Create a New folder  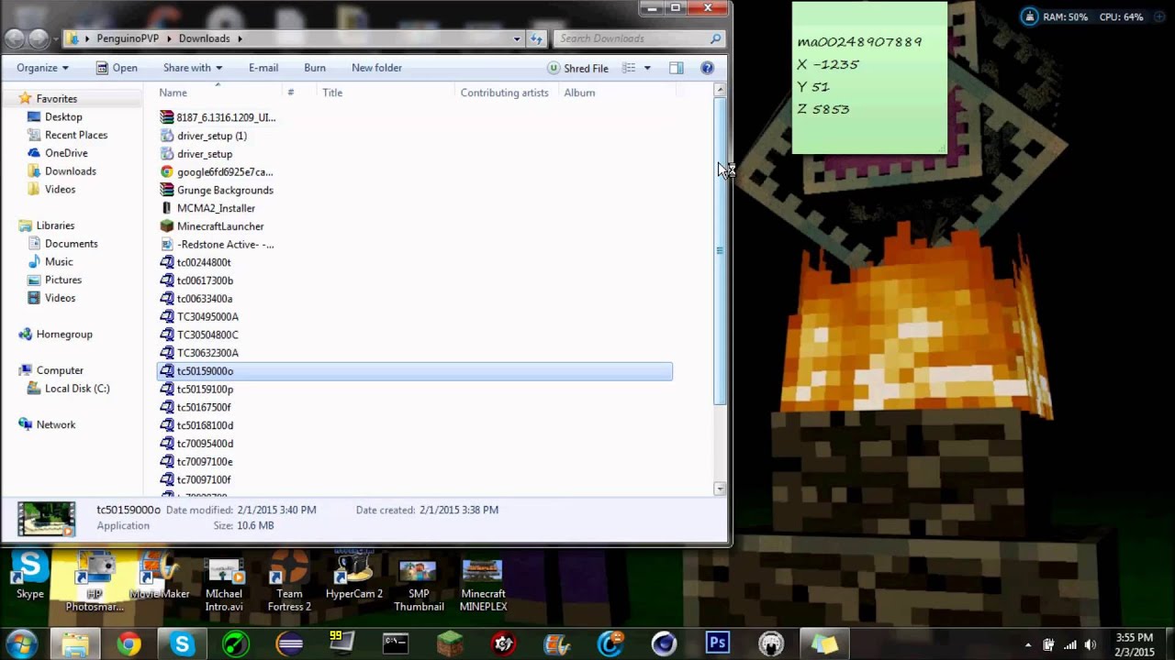(376, 68)
